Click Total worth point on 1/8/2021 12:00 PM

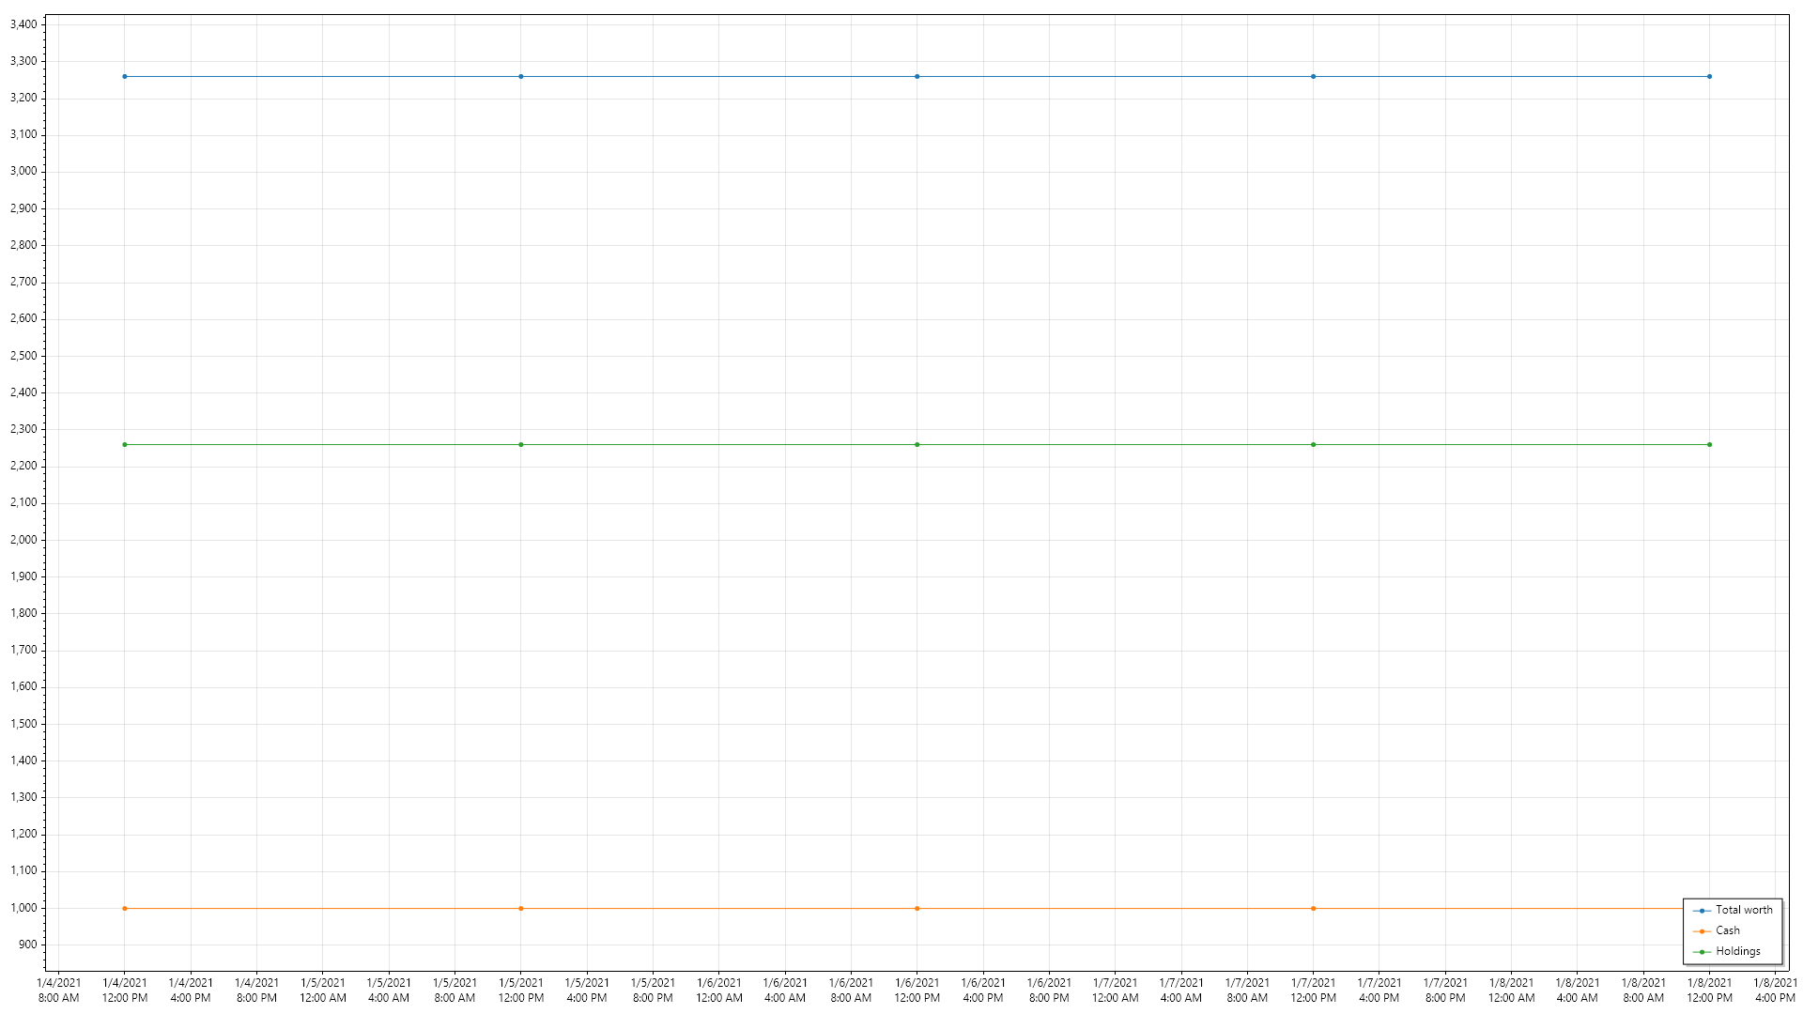[x=1709, y=76]
